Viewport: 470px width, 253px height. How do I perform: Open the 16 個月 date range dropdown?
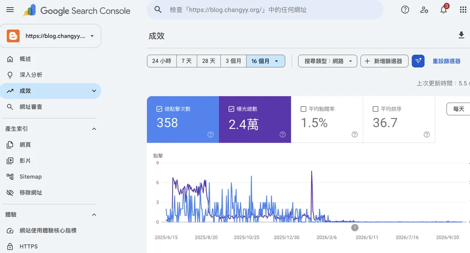(x=266, y=61)
